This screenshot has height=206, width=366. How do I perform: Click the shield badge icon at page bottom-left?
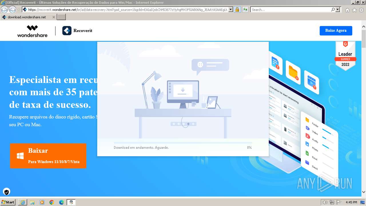tap(7, 192)
